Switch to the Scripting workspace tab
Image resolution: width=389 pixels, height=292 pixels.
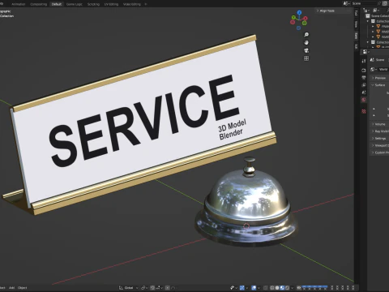(93, 4)
